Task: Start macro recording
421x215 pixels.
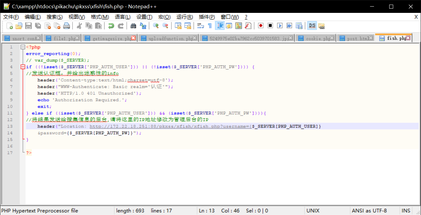Action: point(261,26)
